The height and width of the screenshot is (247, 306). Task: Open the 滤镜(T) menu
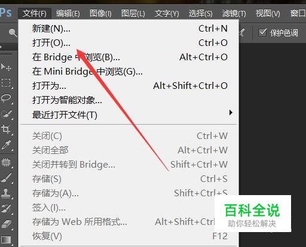pos(234,14)
